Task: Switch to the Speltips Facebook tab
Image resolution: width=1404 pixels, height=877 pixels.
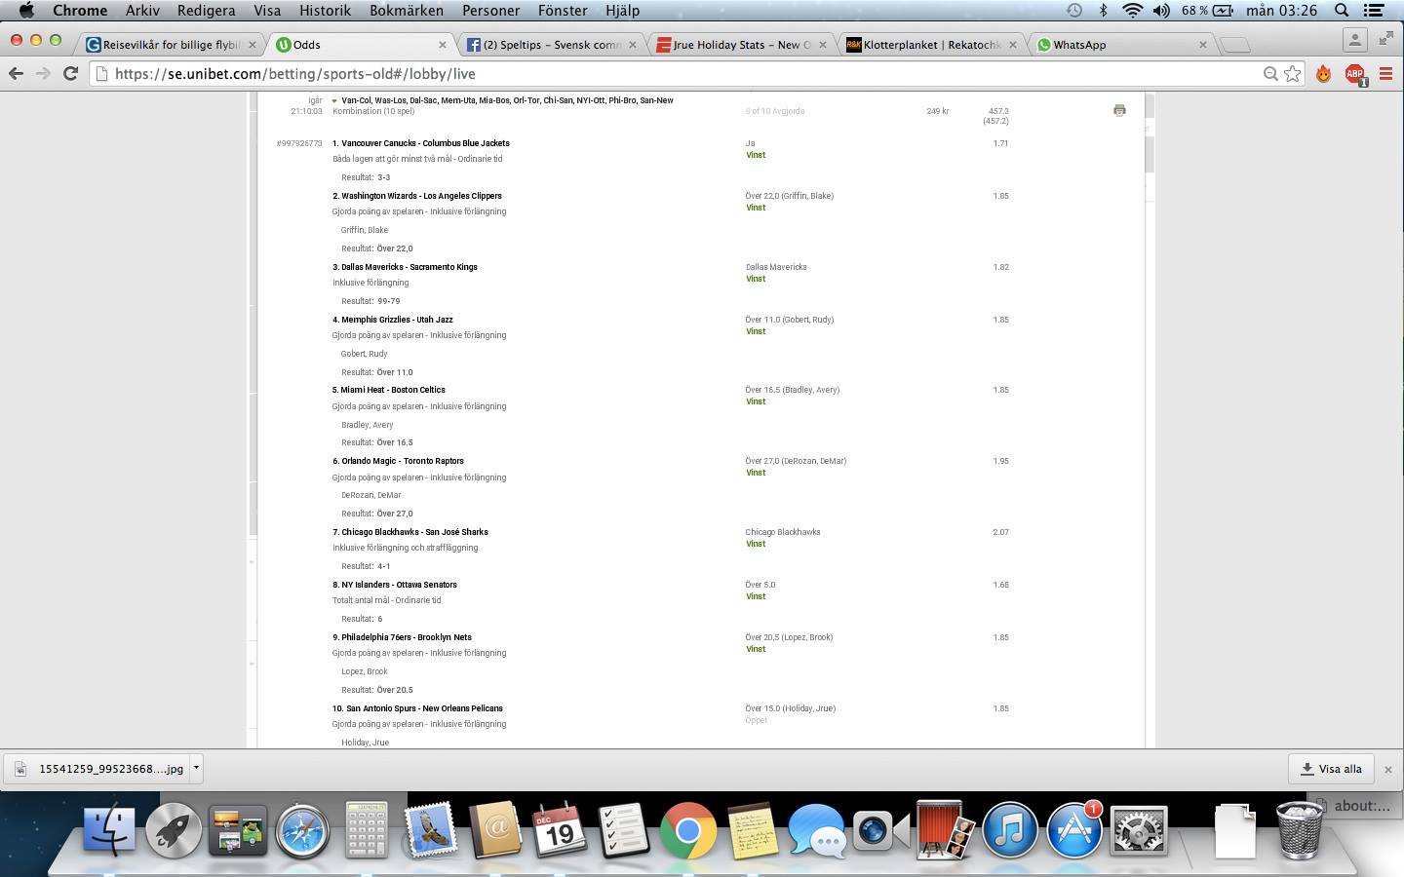Action: pos(551,45)
